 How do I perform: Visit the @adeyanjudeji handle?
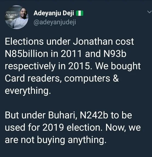tap(55, 22)
